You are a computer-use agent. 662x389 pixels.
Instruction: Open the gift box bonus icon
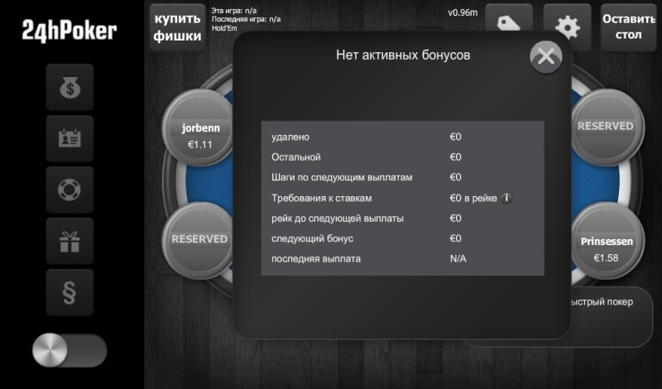point(70,241)
